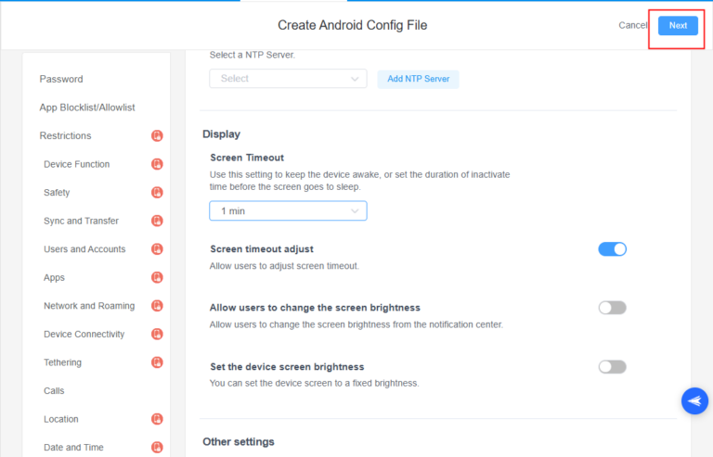
Task: Click Cancel in the header
Action: (632, 25)
